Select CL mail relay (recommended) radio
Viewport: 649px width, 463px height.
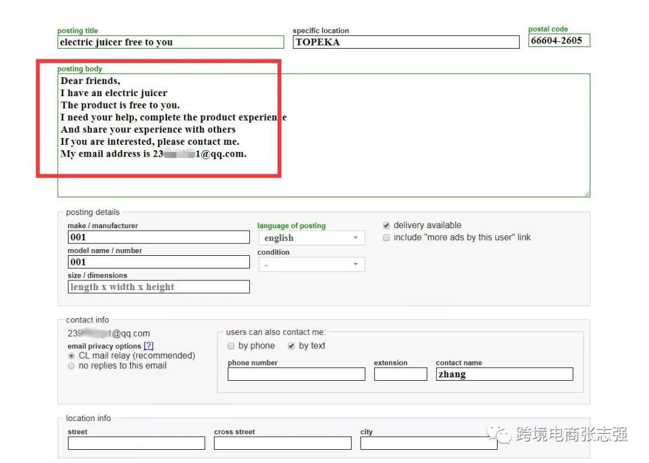coord(72,356)
